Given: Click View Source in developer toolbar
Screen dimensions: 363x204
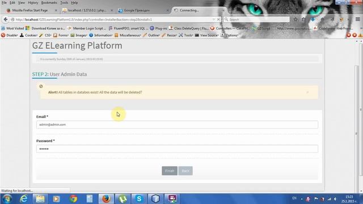Looking at the screenshot, I should (x=206, y=35).
